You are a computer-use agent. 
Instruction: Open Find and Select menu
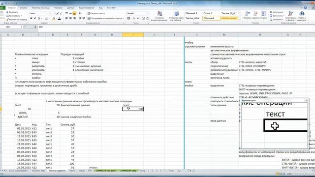(302, 16)
